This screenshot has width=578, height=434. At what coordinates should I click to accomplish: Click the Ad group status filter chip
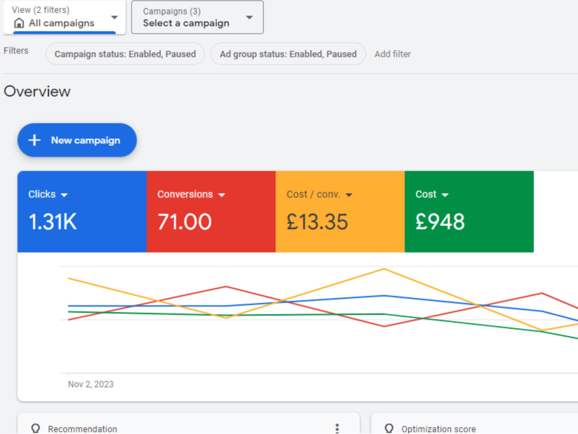point(288,54)
